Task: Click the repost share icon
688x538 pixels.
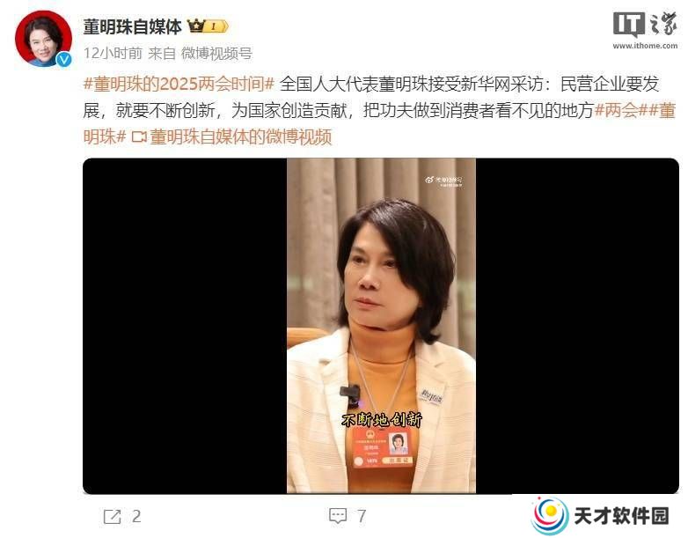Action: point(112,517)
